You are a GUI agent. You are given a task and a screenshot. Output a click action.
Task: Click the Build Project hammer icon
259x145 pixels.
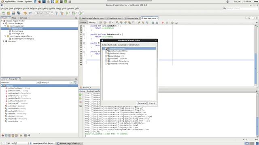point(57,13)
